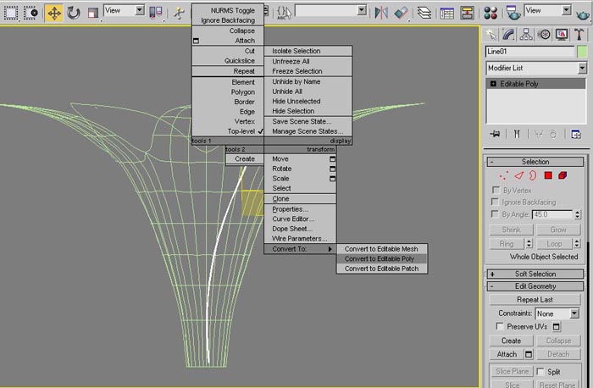Click the Pin Stack icon
Image resolution: width=593 pixels, height=388 pixels.
click(x=495, y=134)
